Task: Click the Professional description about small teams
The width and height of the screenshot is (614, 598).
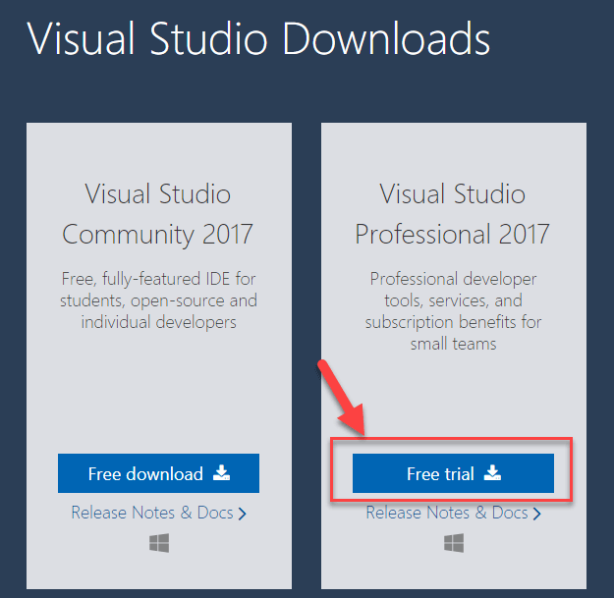Action: 453,312
